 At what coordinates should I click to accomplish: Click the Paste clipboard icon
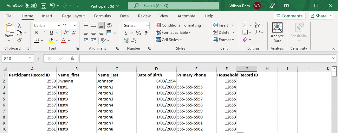9,28
